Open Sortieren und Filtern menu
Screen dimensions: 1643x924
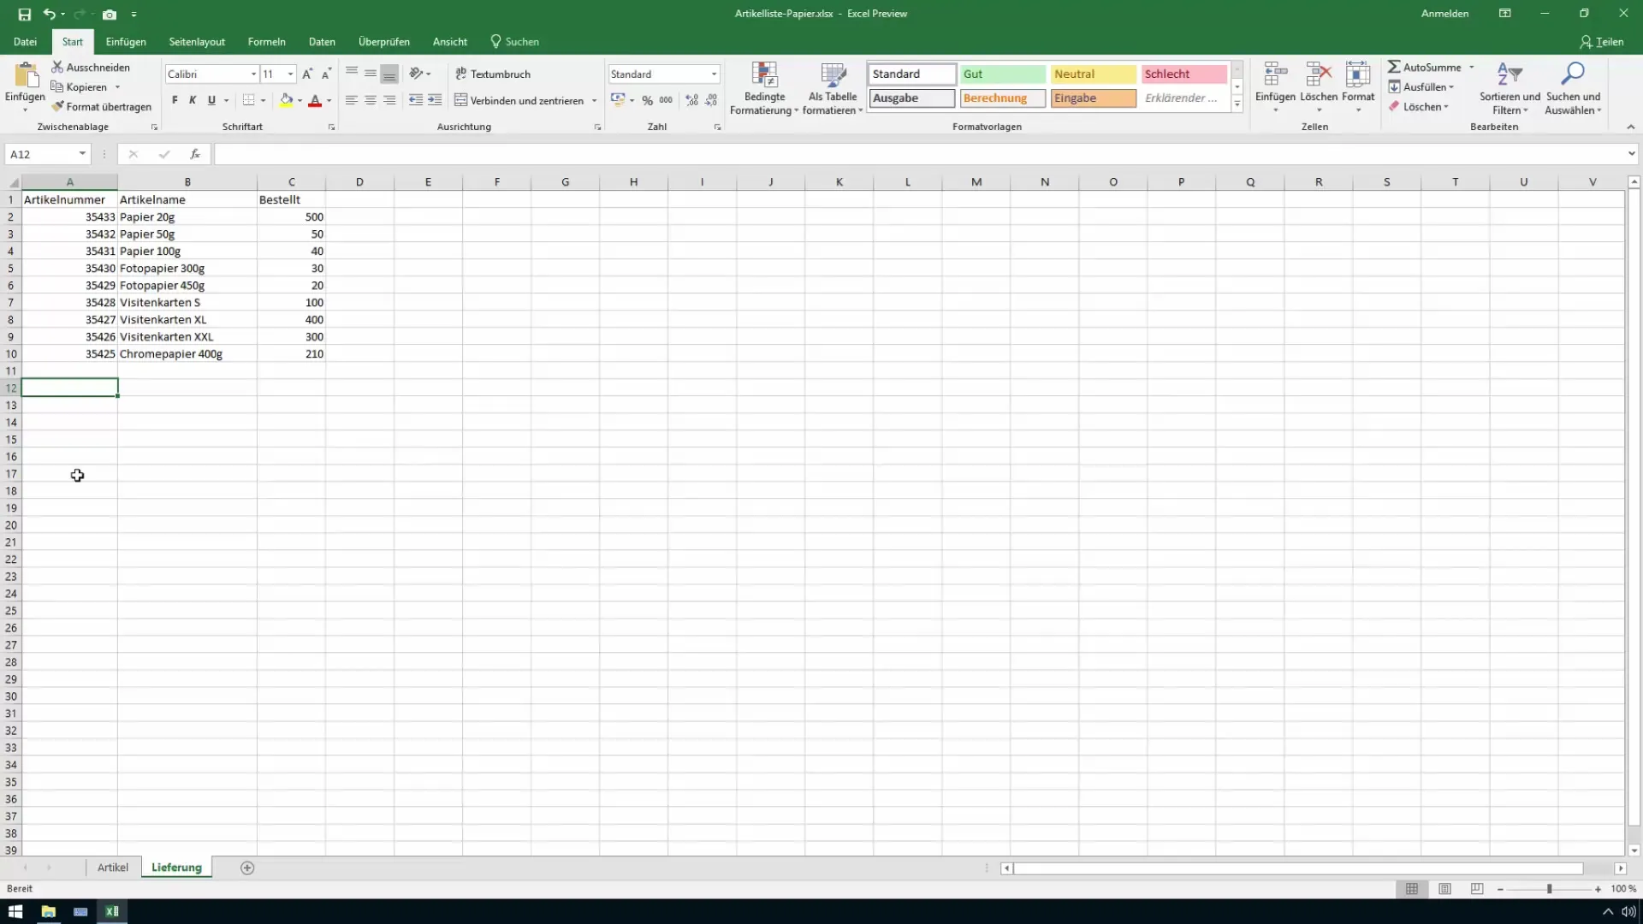pos(1510,88)
